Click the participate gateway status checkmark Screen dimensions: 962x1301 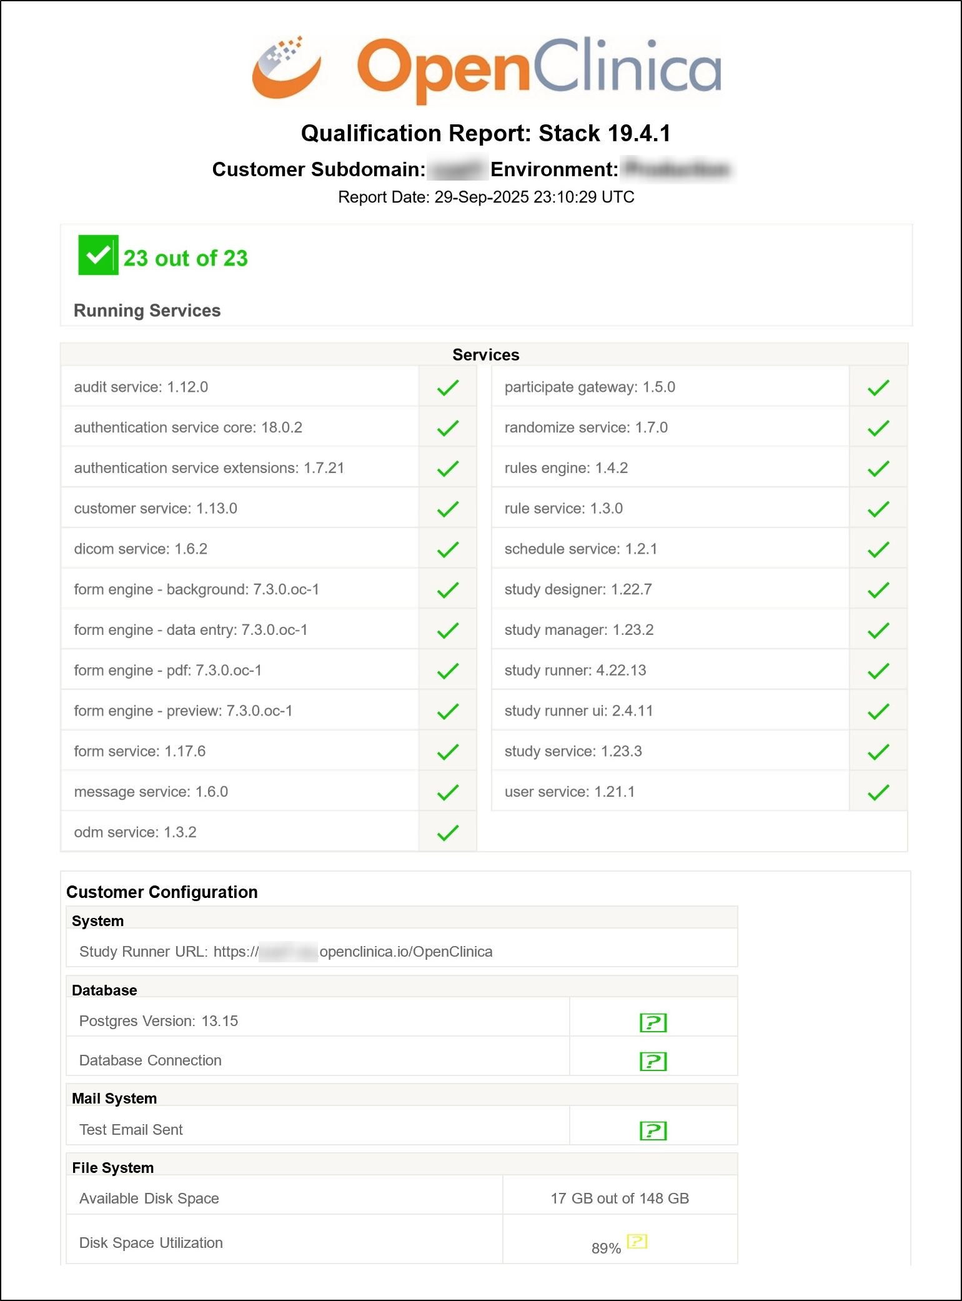[878, 387]
